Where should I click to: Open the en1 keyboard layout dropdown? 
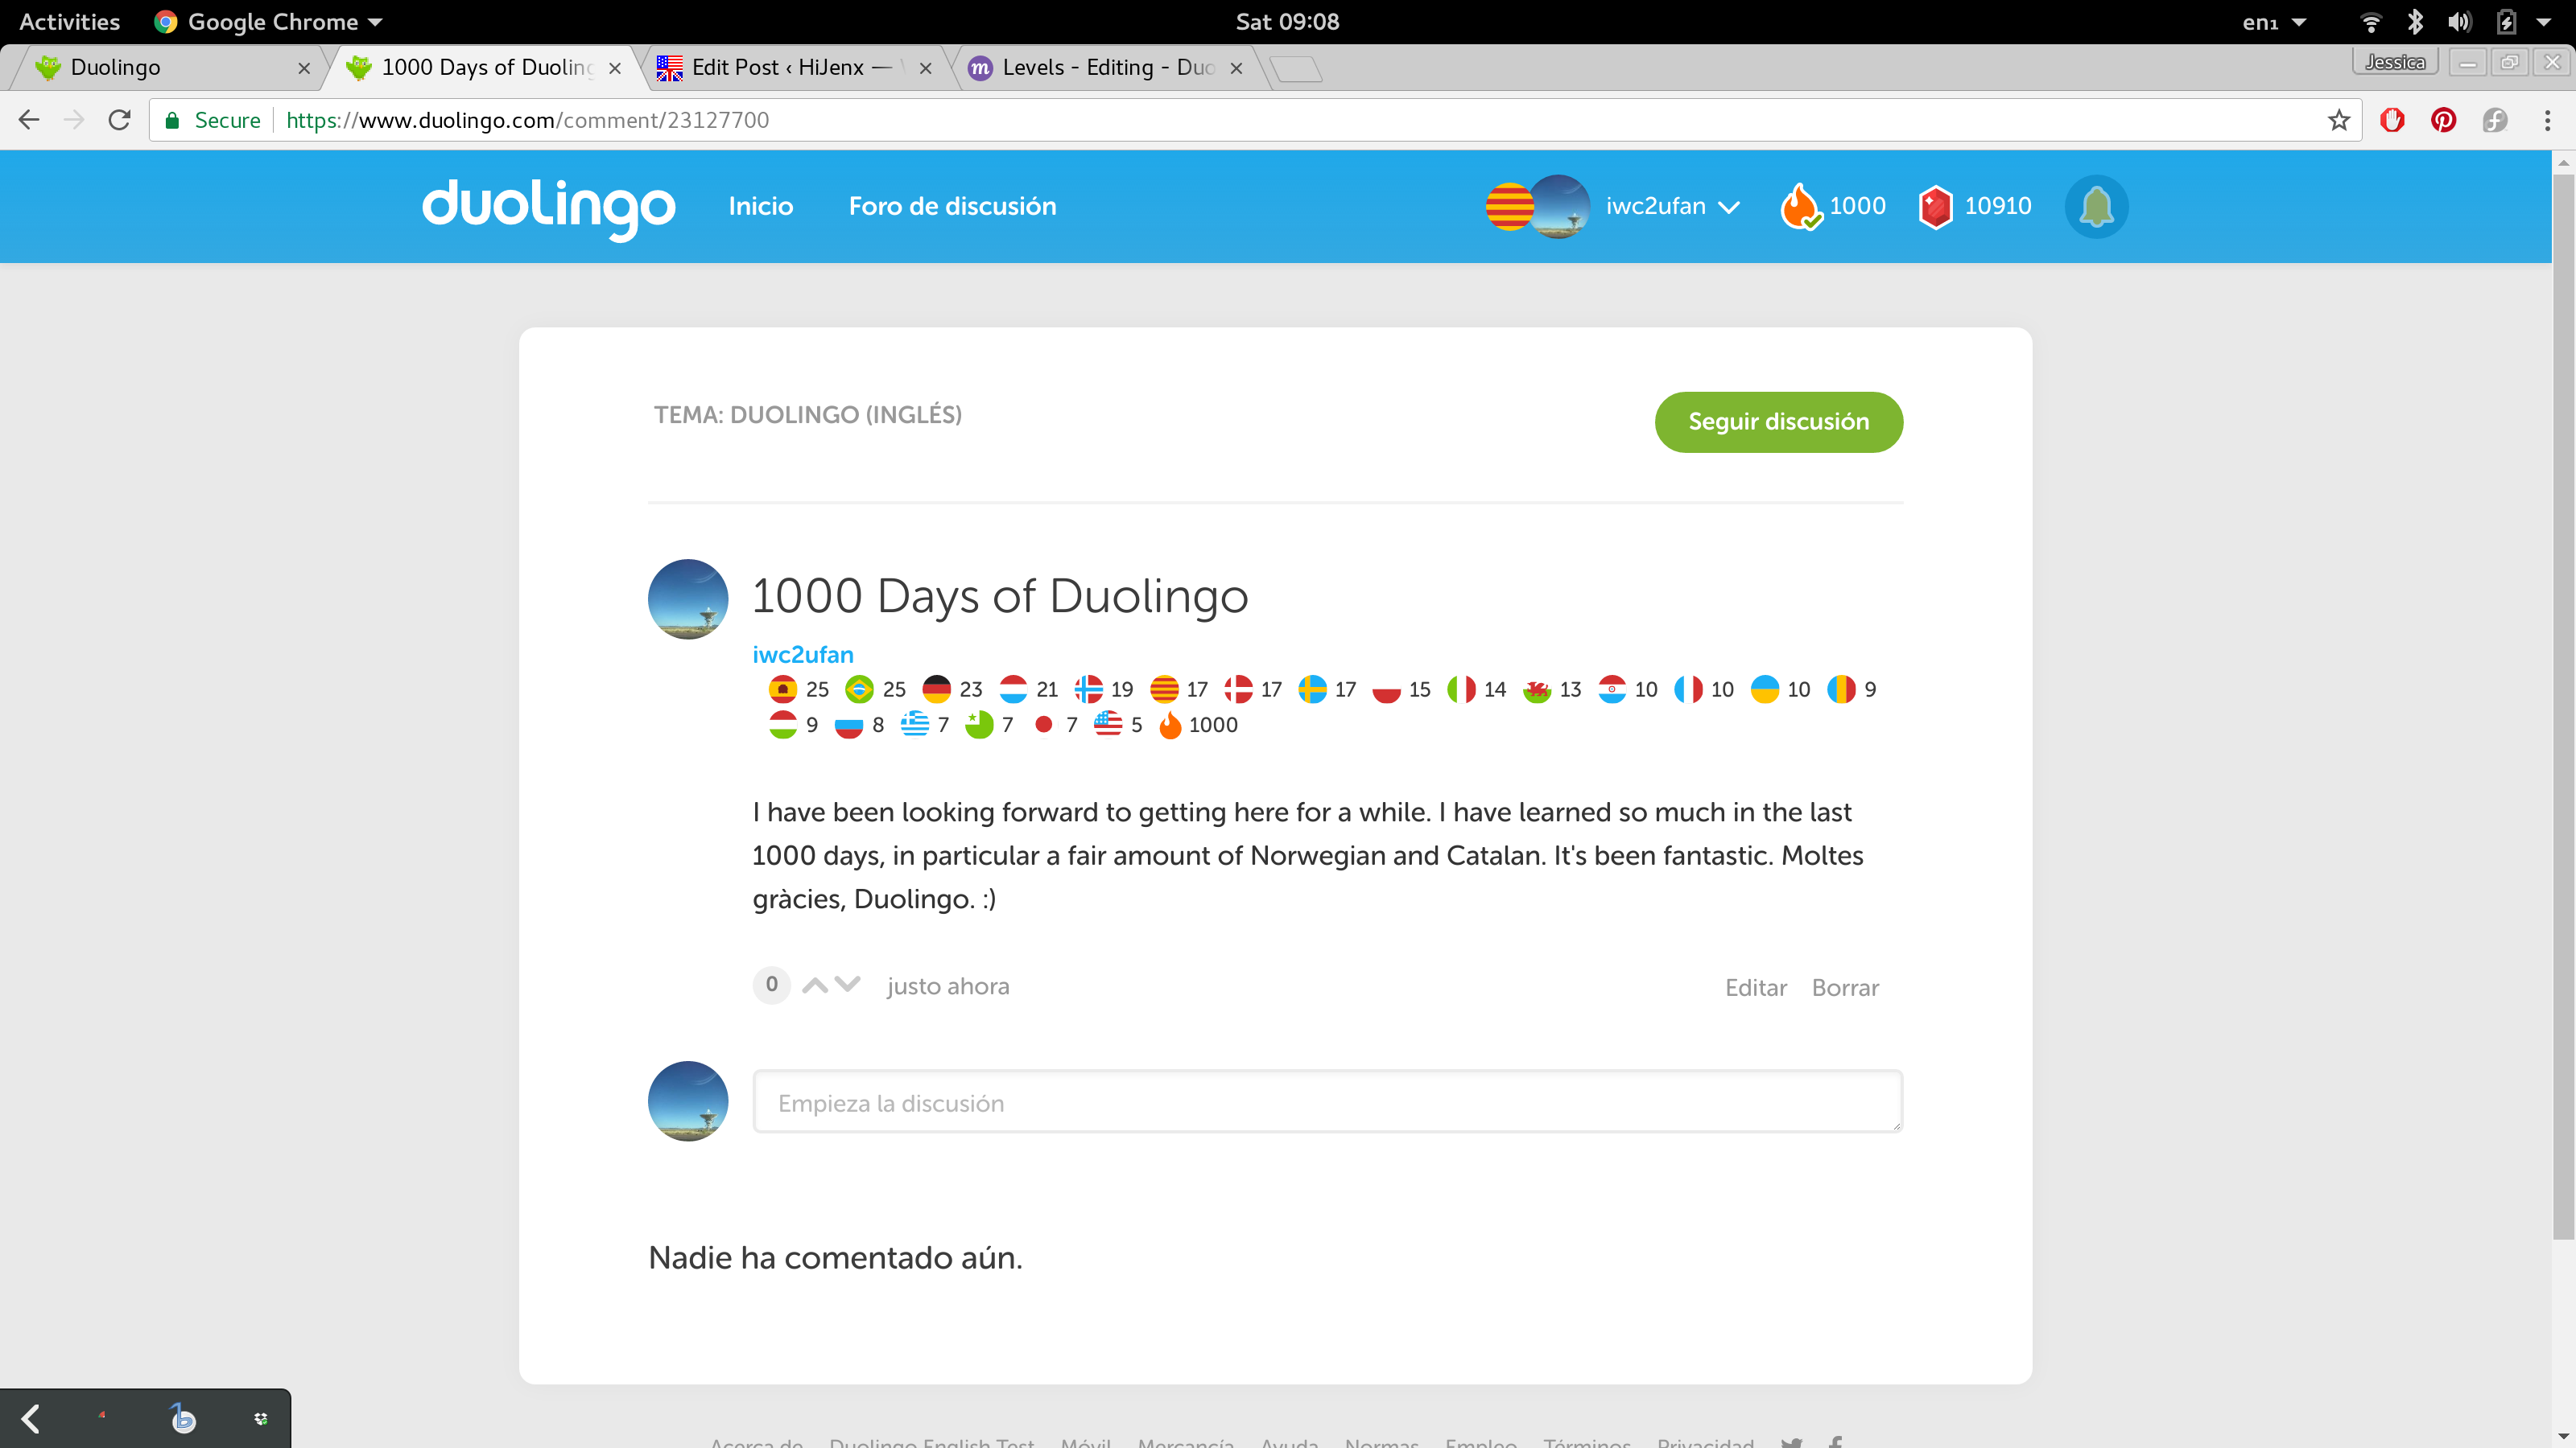click(2273, 22)
